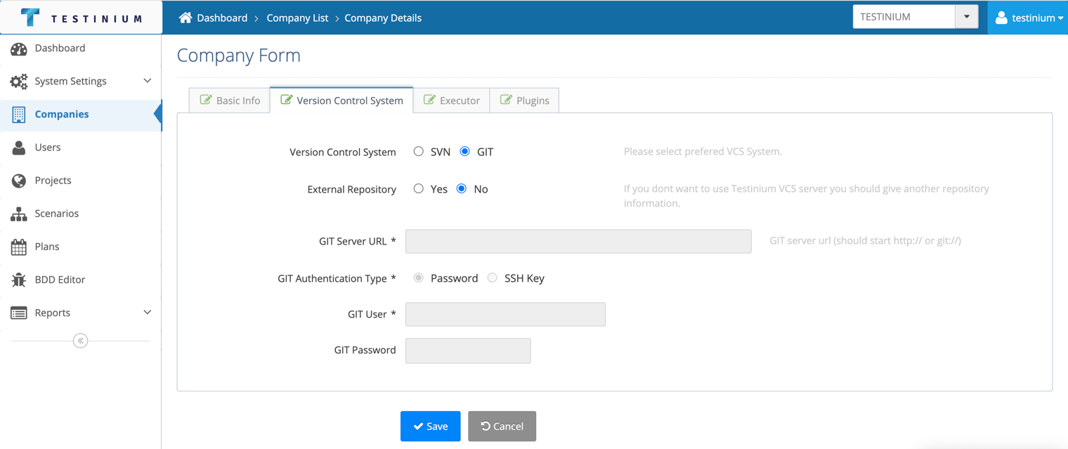Viewport: 1068px width, 449px height.
Task: Click the Users person icon
Action: tap(19, 148)
